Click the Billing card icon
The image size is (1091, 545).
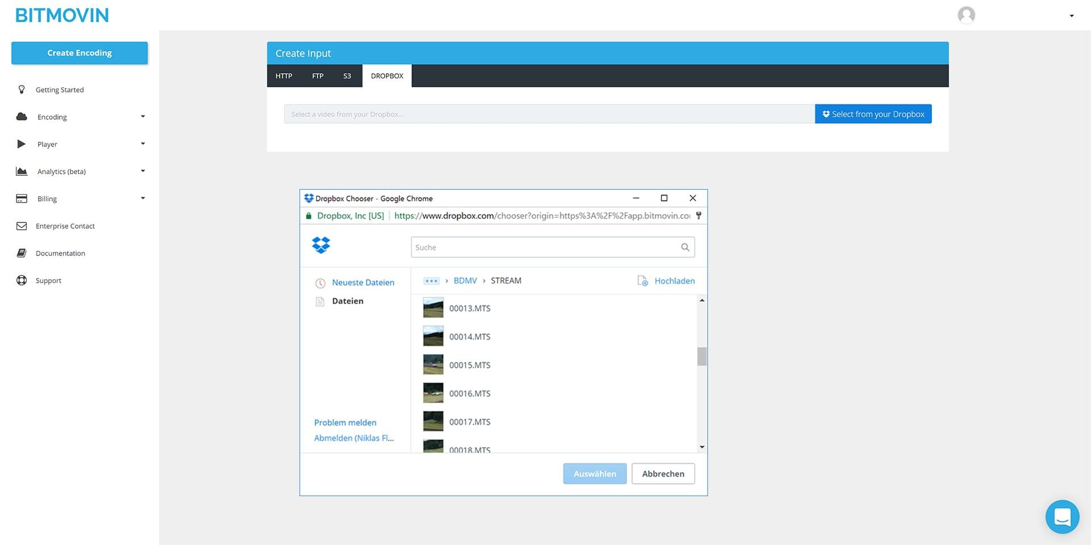coord(22,198)
